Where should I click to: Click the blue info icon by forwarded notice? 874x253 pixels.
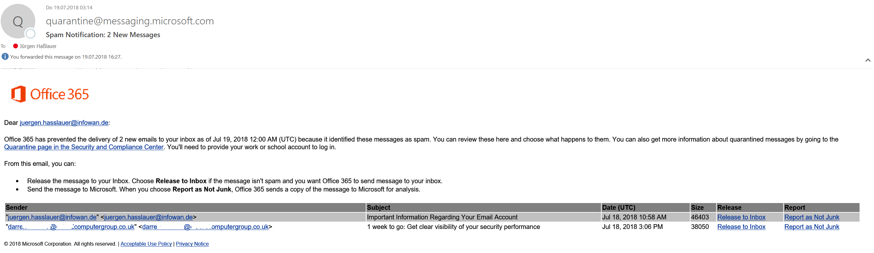[x=5, y=57]
